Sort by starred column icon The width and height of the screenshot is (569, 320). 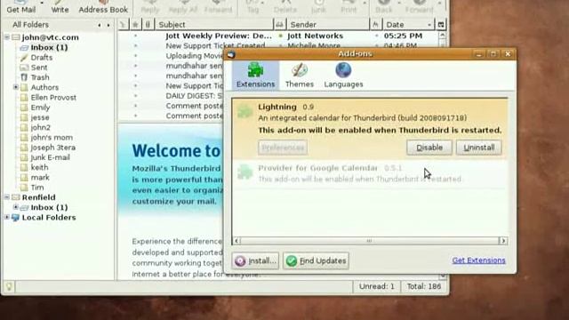pyautogui.click(x=135, y=24)
